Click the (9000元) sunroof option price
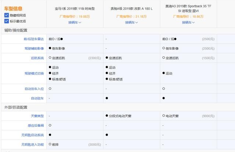 click(208, 116)
